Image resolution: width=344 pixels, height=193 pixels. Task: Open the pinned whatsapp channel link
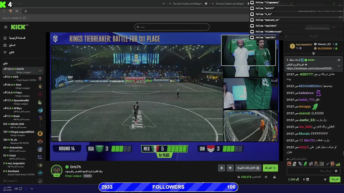(x=310, y=68)
